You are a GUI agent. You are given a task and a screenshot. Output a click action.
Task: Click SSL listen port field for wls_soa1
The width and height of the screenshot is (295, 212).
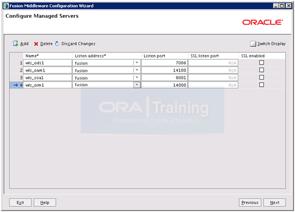tap(213, 78)
